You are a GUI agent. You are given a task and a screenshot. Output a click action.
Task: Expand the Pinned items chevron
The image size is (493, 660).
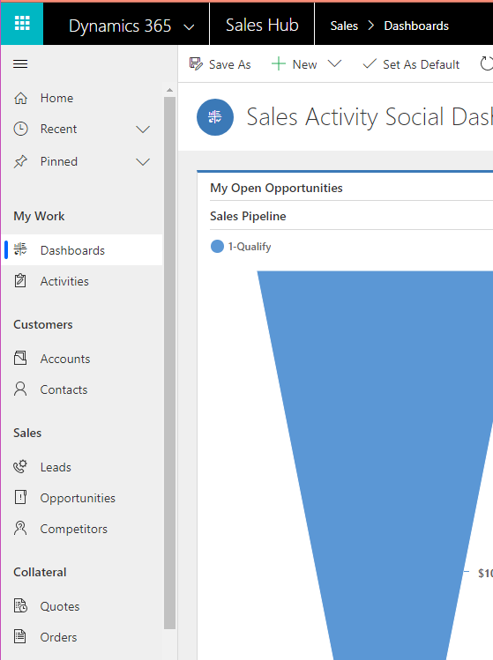point(143,162)
